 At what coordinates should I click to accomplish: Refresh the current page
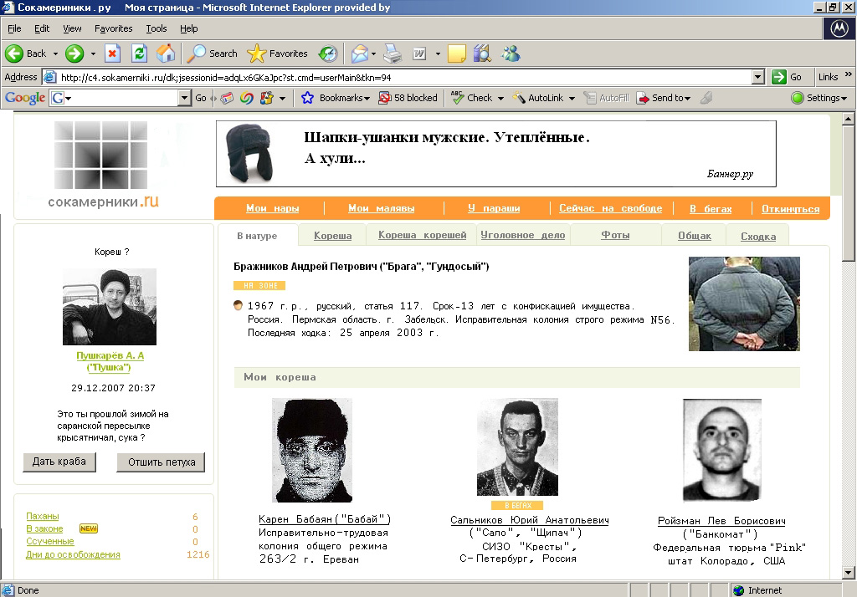[x=139, y=53]
